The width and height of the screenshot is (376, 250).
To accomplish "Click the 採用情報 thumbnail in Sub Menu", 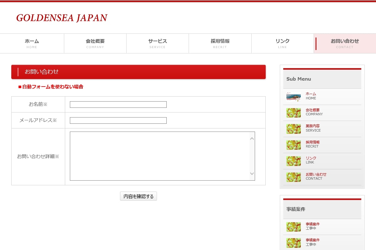I will (293, 145).
